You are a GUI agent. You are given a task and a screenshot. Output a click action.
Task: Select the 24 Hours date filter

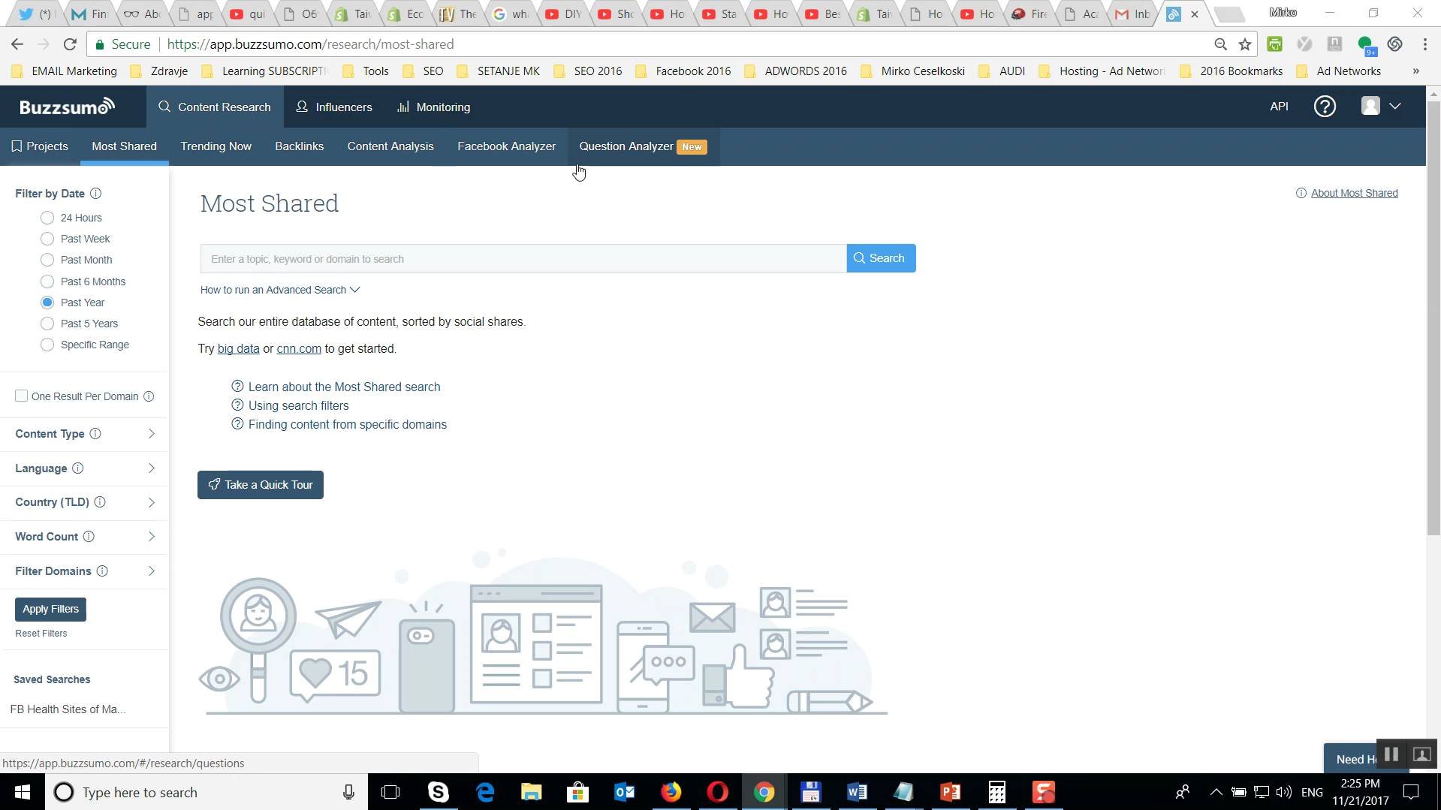47,218
